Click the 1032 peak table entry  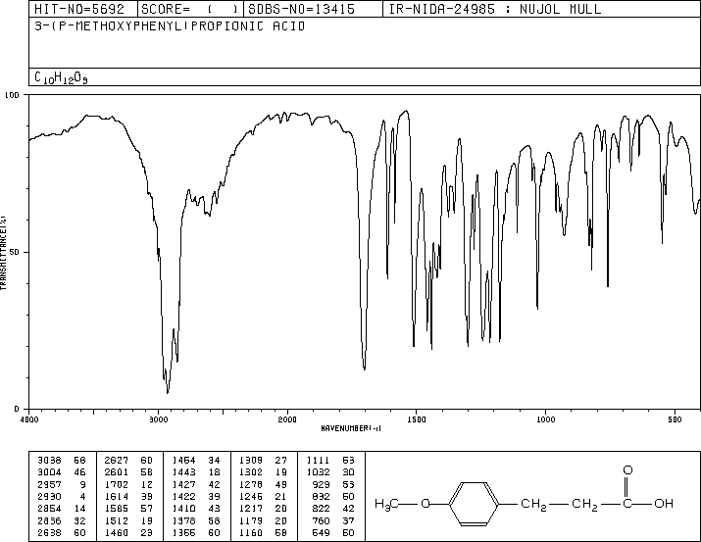pyautogui.click(x=330, y=472)
